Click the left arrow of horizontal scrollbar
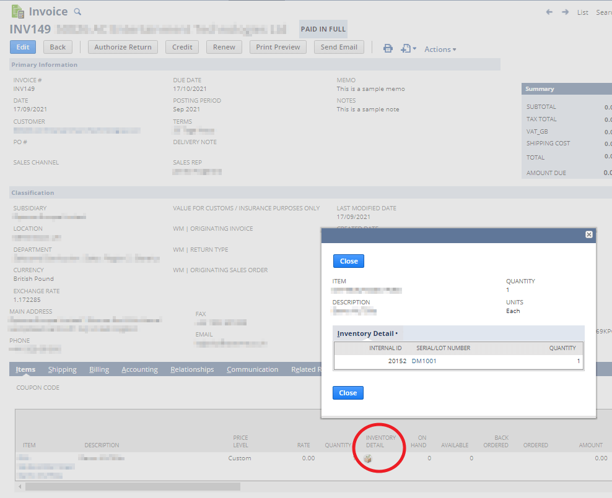The width and height of the screenshot is (612, 498). [x=20, y=487]
